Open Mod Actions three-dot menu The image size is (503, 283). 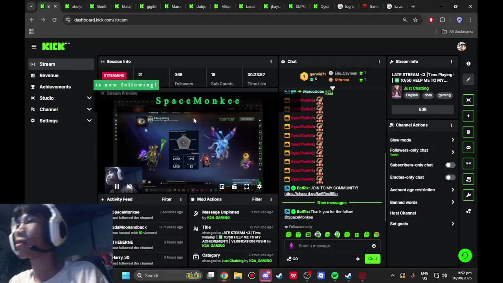[x=271, y=200]
